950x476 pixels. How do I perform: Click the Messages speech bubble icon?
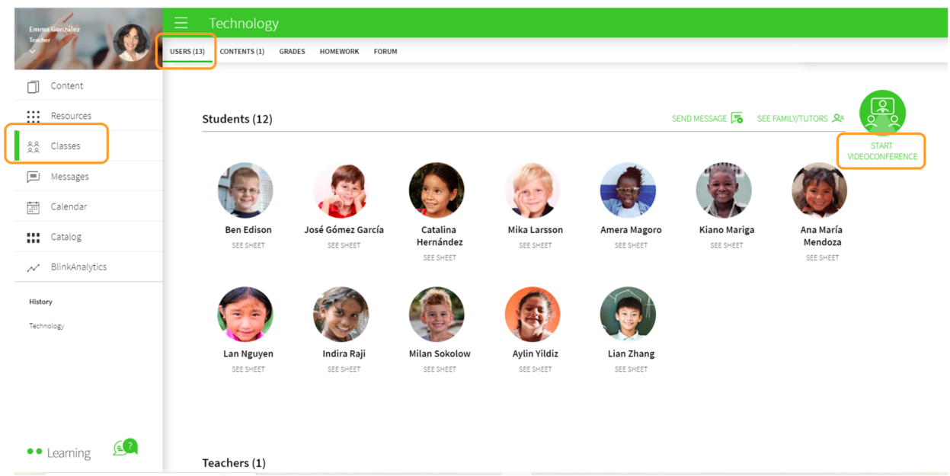(x=34, y=177)
